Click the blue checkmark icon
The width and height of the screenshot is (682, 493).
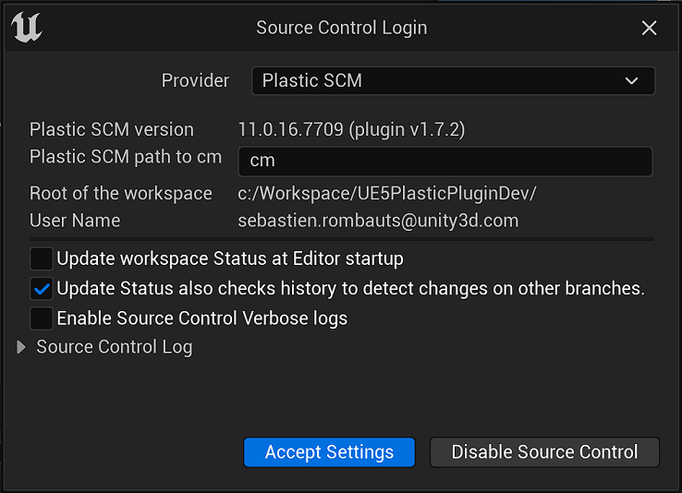pyautogui.click(x=42, y=289)
